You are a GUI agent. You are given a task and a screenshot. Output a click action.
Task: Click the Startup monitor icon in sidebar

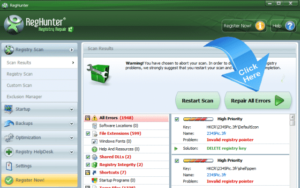pos(8,109)
